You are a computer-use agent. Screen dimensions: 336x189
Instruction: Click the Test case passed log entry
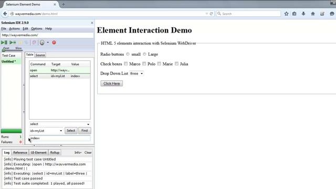coord(23,178)
